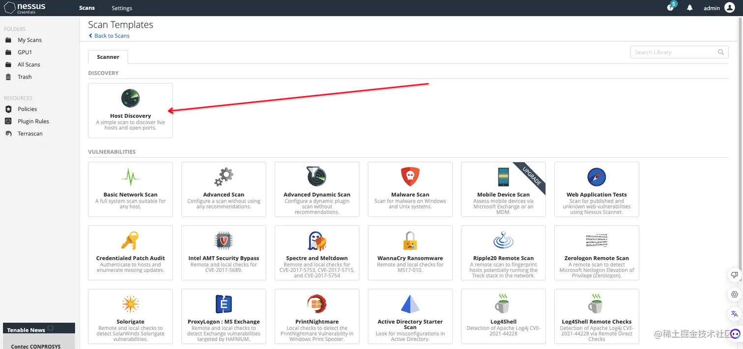Select the Scanner tab
743x349 pixels.
[x=108, y=57]
